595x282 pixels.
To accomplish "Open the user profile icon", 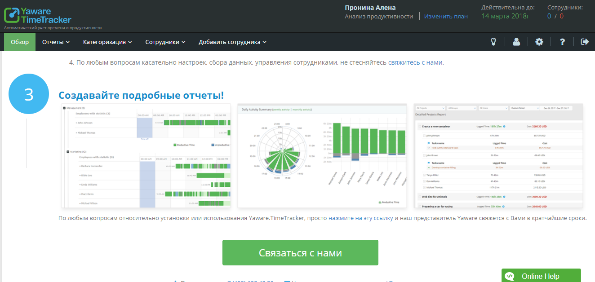I will [516, 41].
